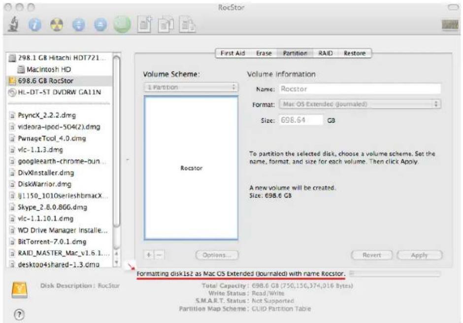Select PwnageTool_4.0.dmg image
463x323 pixels.
[x=60, y=138]
